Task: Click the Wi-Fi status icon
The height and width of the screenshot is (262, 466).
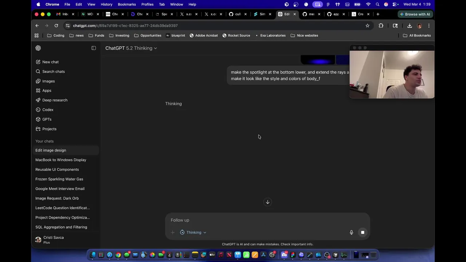Action: pyautogui.click(x=368, y=4)
